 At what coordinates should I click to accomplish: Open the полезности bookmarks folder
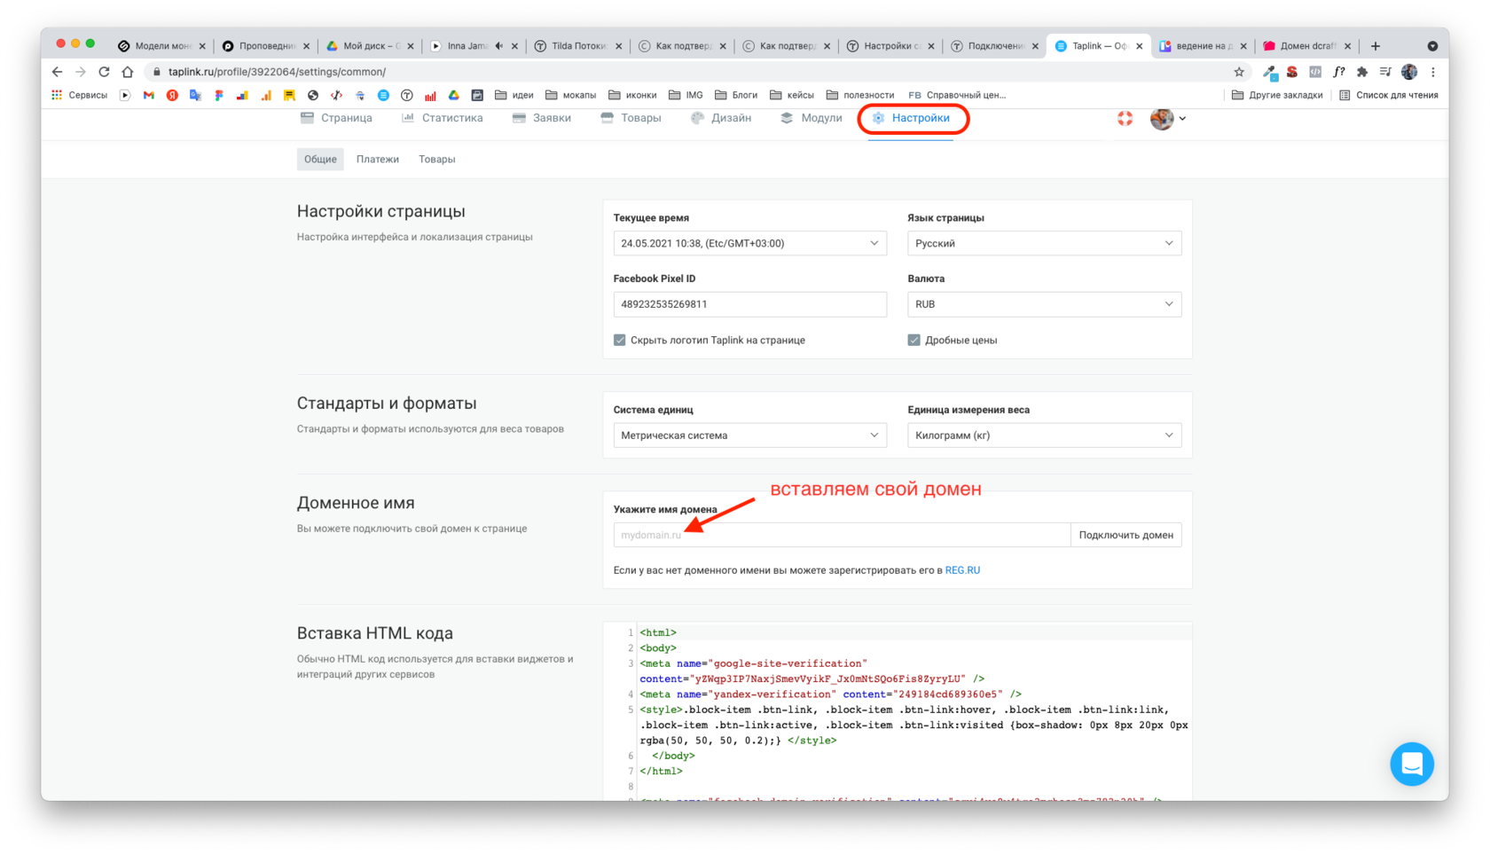859,95
